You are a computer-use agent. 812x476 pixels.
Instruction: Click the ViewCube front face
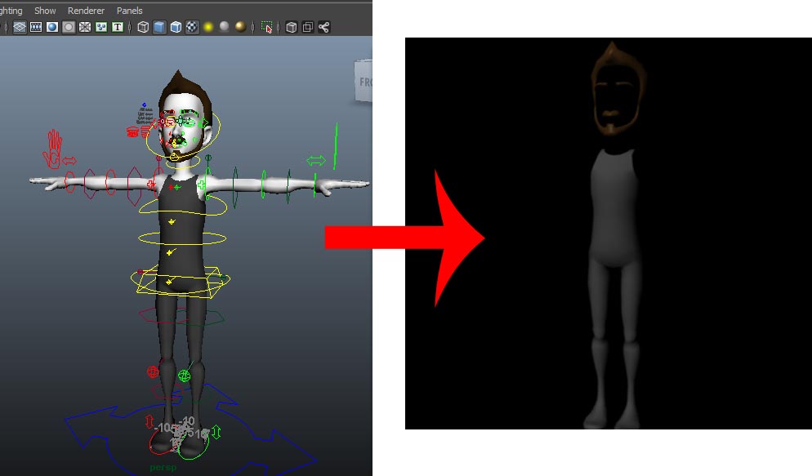(363, 80)
